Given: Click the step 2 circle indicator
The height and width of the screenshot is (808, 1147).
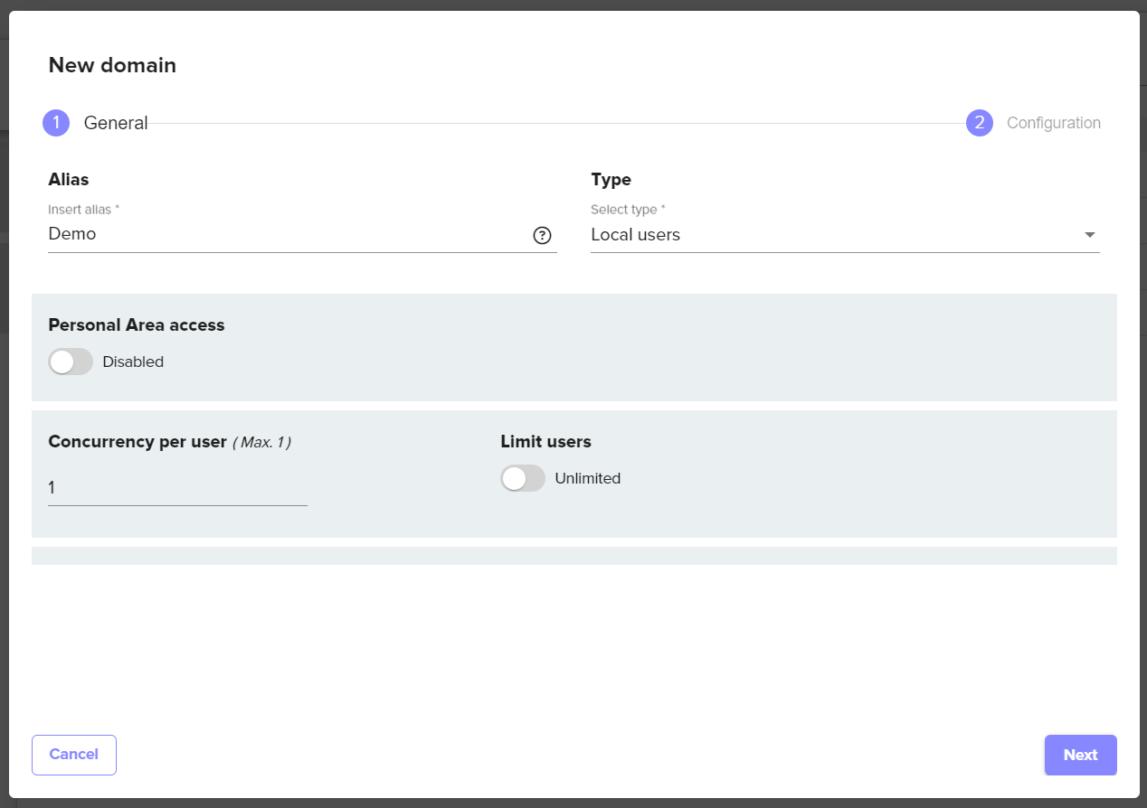Looking at the screenshot, I should click(979, 123).
